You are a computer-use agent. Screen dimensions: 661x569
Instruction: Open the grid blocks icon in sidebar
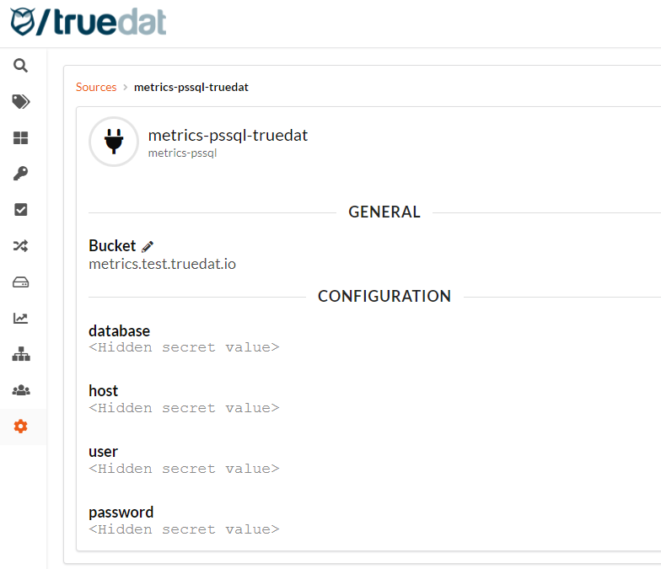pyautogui.click(x=21, y=138)
